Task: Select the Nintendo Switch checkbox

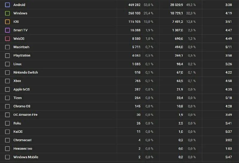Action: click(x=7, y=72)
